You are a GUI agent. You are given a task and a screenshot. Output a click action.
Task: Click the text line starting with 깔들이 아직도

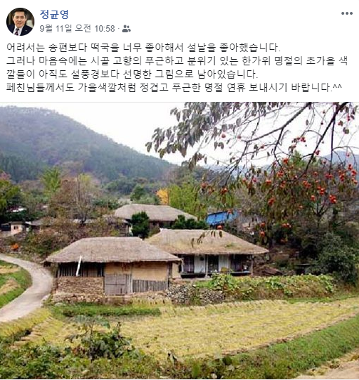(x=132, y=74)
